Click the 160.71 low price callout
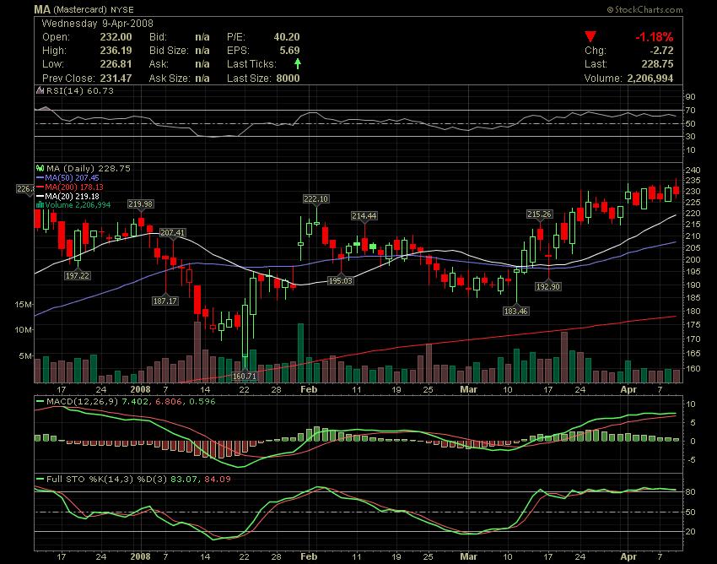Image resolution: width=717 pixels, height=564 pixels. click(x=244, y=376)
